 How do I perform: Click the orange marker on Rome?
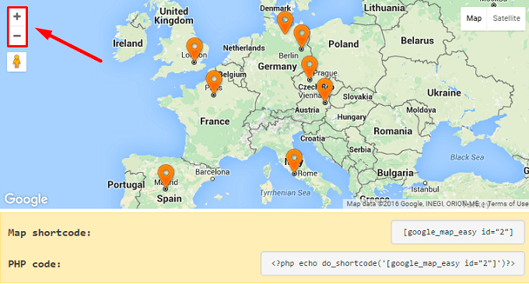pos(294,160)
